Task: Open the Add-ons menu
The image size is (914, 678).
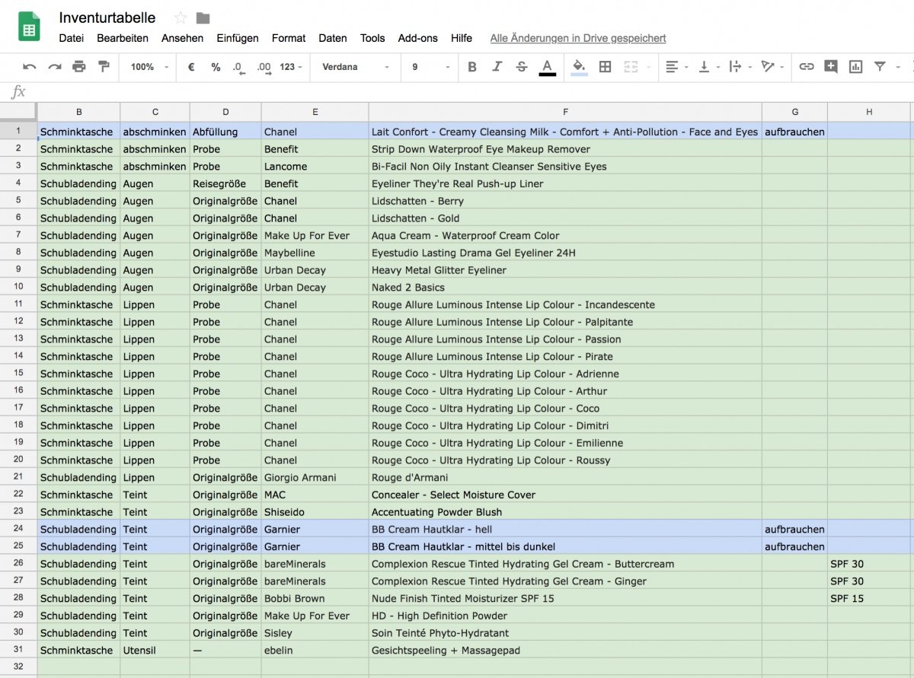Action: (418, 38)
